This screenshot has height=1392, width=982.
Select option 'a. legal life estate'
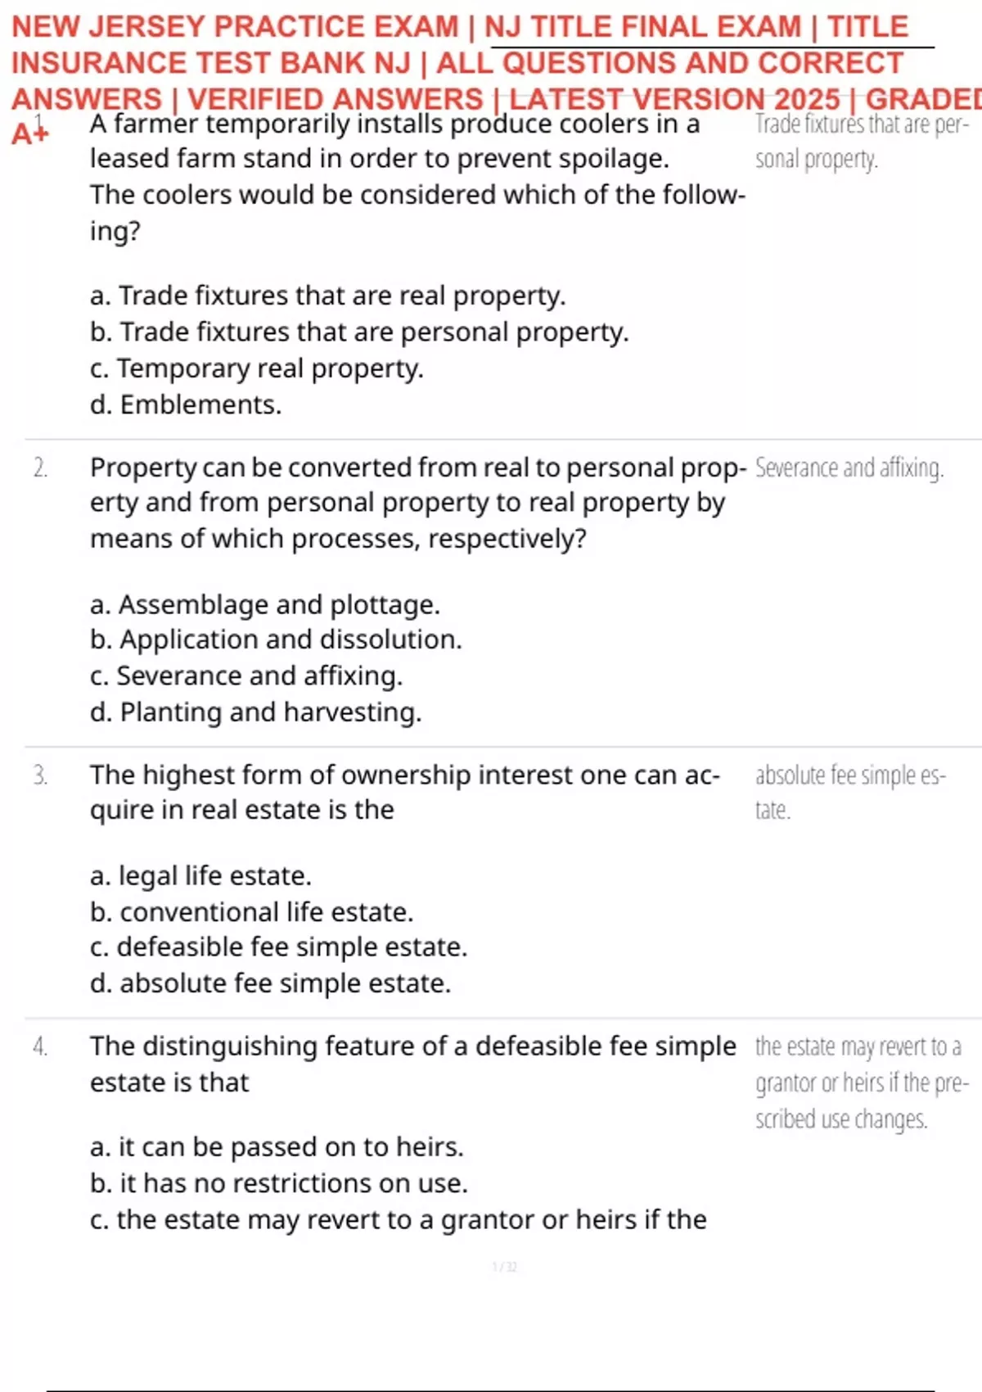pyautogui.click(x=200, y=876)
